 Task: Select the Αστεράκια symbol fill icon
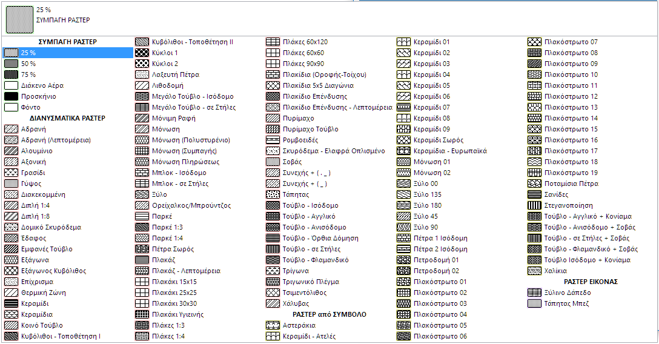(273, 325)
